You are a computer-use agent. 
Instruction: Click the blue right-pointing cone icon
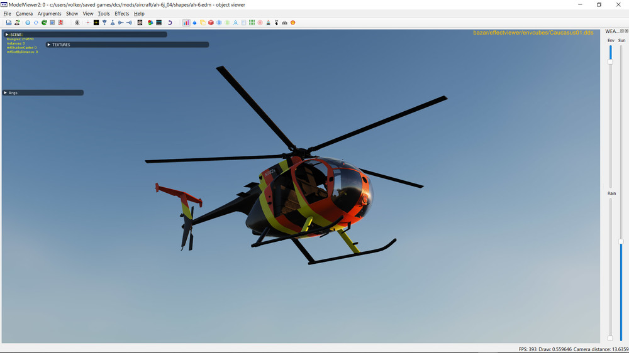point(121,23)
